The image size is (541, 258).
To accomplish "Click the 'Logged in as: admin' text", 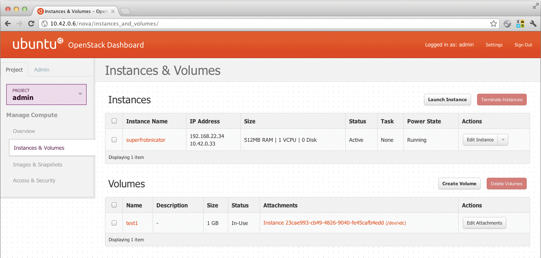I will [449, 45].
